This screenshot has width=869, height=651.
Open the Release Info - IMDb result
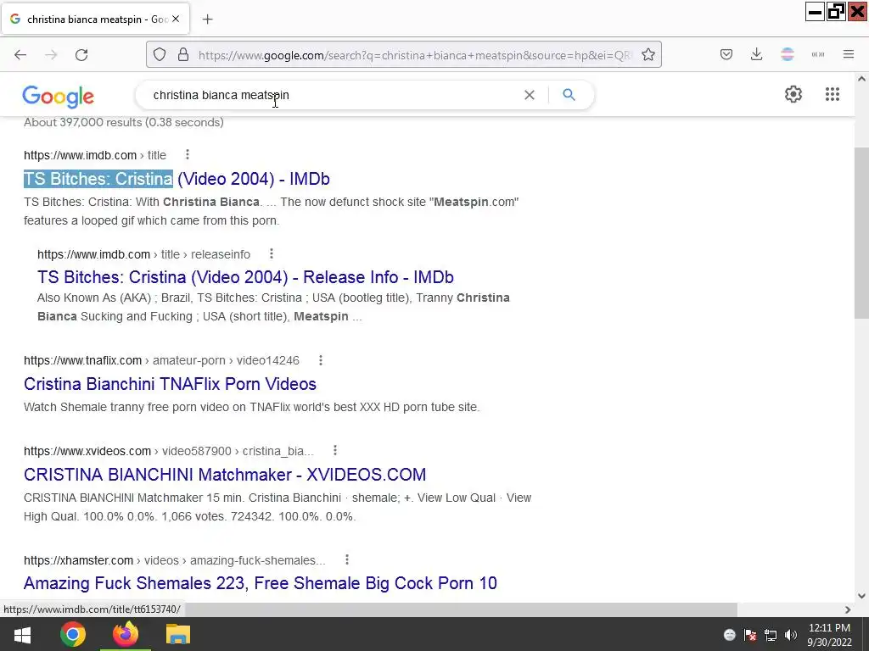(x=245, y=277)
